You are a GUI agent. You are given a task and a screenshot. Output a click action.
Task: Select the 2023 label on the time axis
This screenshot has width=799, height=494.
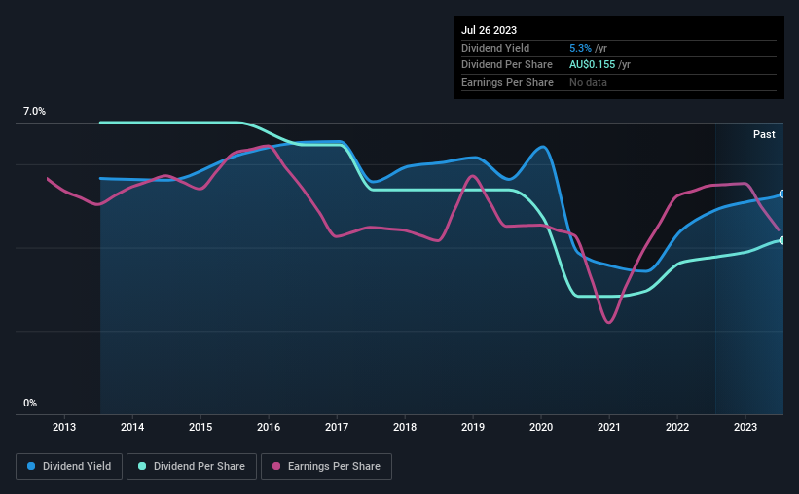(x=745, y=427)
